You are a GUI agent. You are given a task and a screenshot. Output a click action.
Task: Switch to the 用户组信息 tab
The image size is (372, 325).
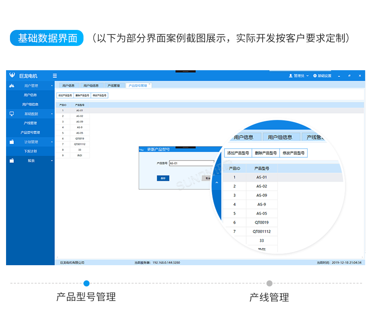92,85
